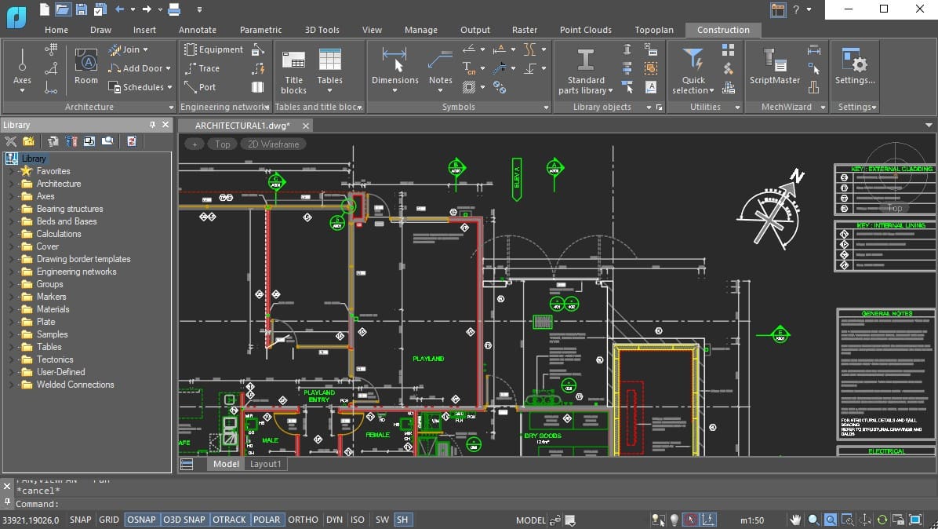Toggle OSNAP in the status bar

[141, 520]
